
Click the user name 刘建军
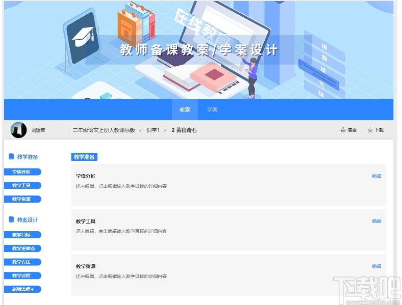click(x=38, y=130)
